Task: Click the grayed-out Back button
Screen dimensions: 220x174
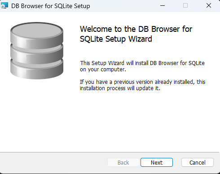Action: tap(123, 162)
